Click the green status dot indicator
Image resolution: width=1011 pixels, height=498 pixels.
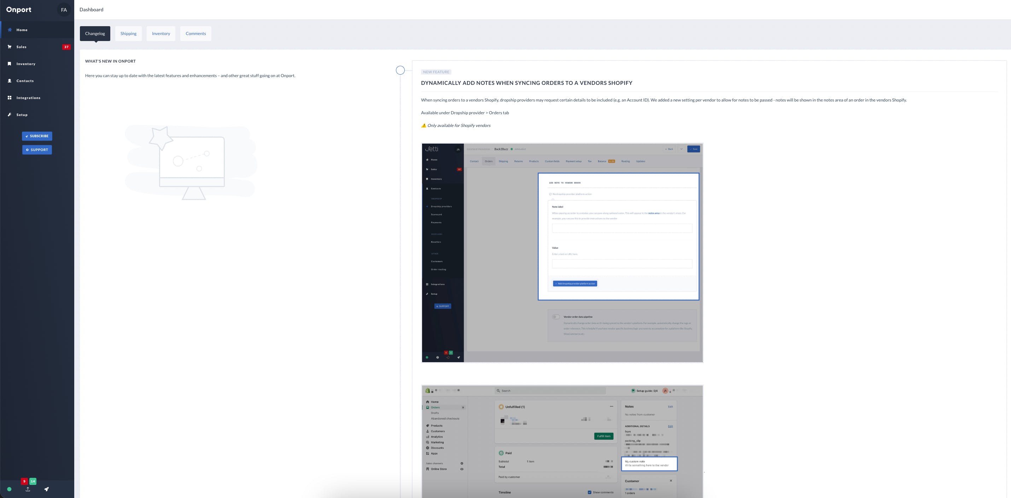coord(10,490)
